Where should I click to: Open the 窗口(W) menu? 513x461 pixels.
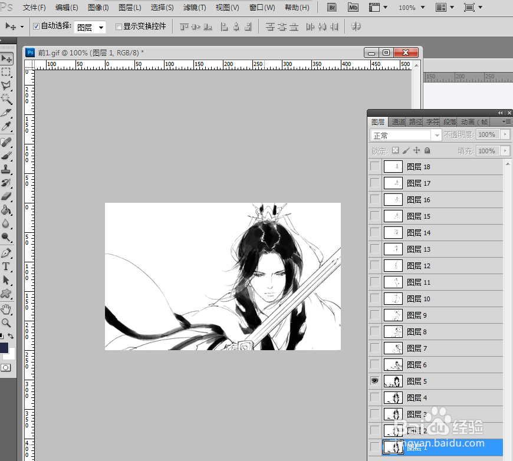click(262, 8)
